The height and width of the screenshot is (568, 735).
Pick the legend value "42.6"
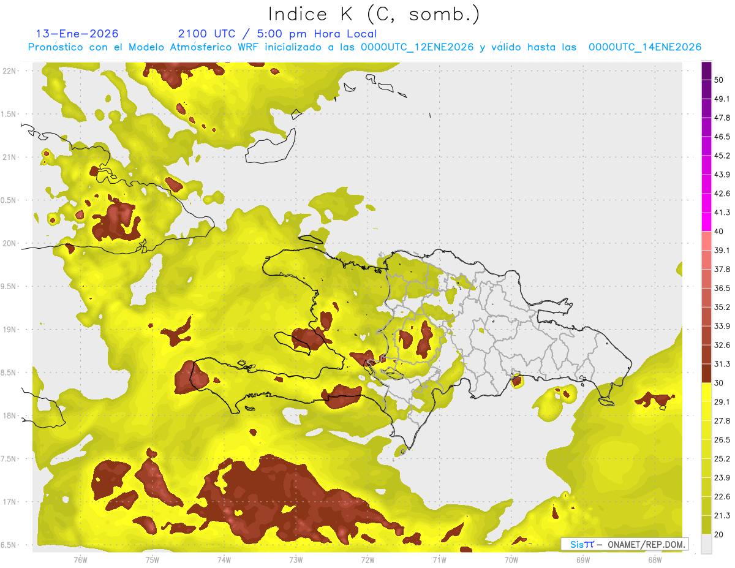coord(722,194)
